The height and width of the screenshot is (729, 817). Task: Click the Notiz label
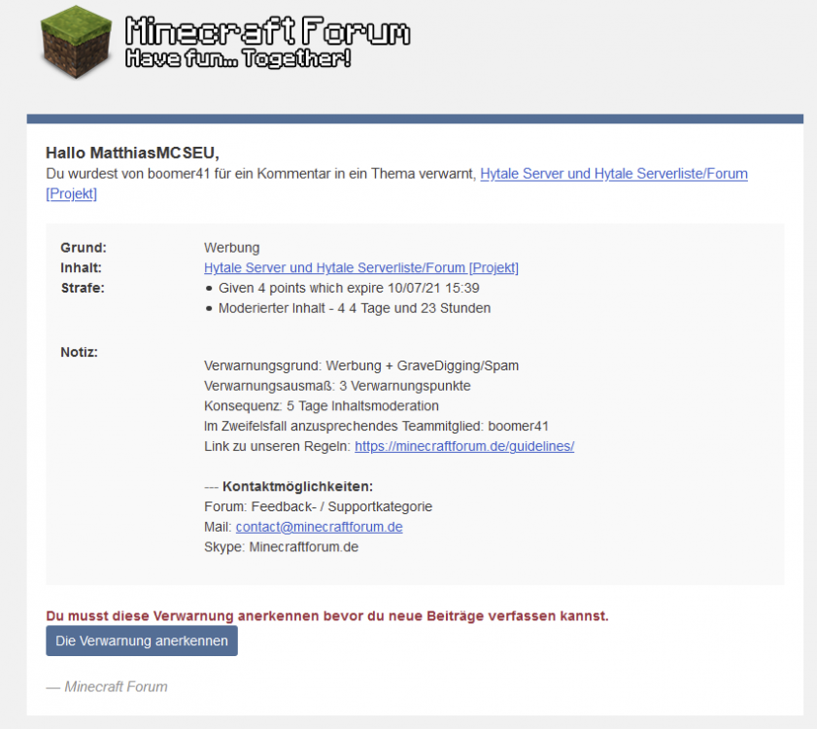click(80, 352)
